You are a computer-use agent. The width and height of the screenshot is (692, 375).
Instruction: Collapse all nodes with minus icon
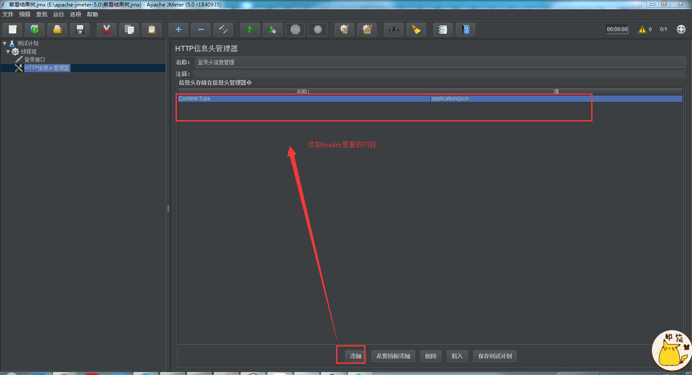pyautogui.click(x=201, y=29)
